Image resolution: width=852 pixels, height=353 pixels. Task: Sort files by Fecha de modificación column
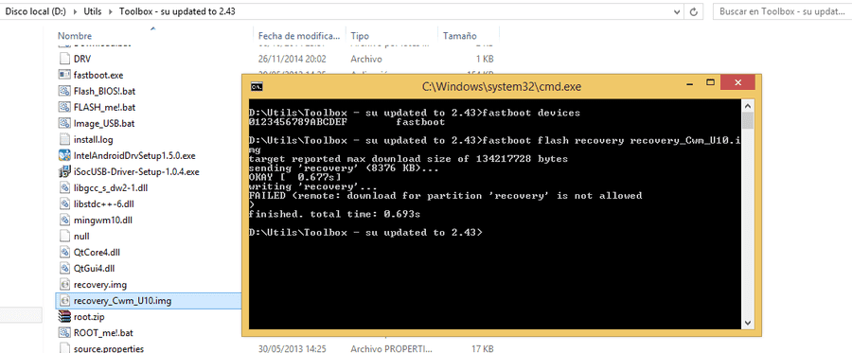(x=298, y=36)
